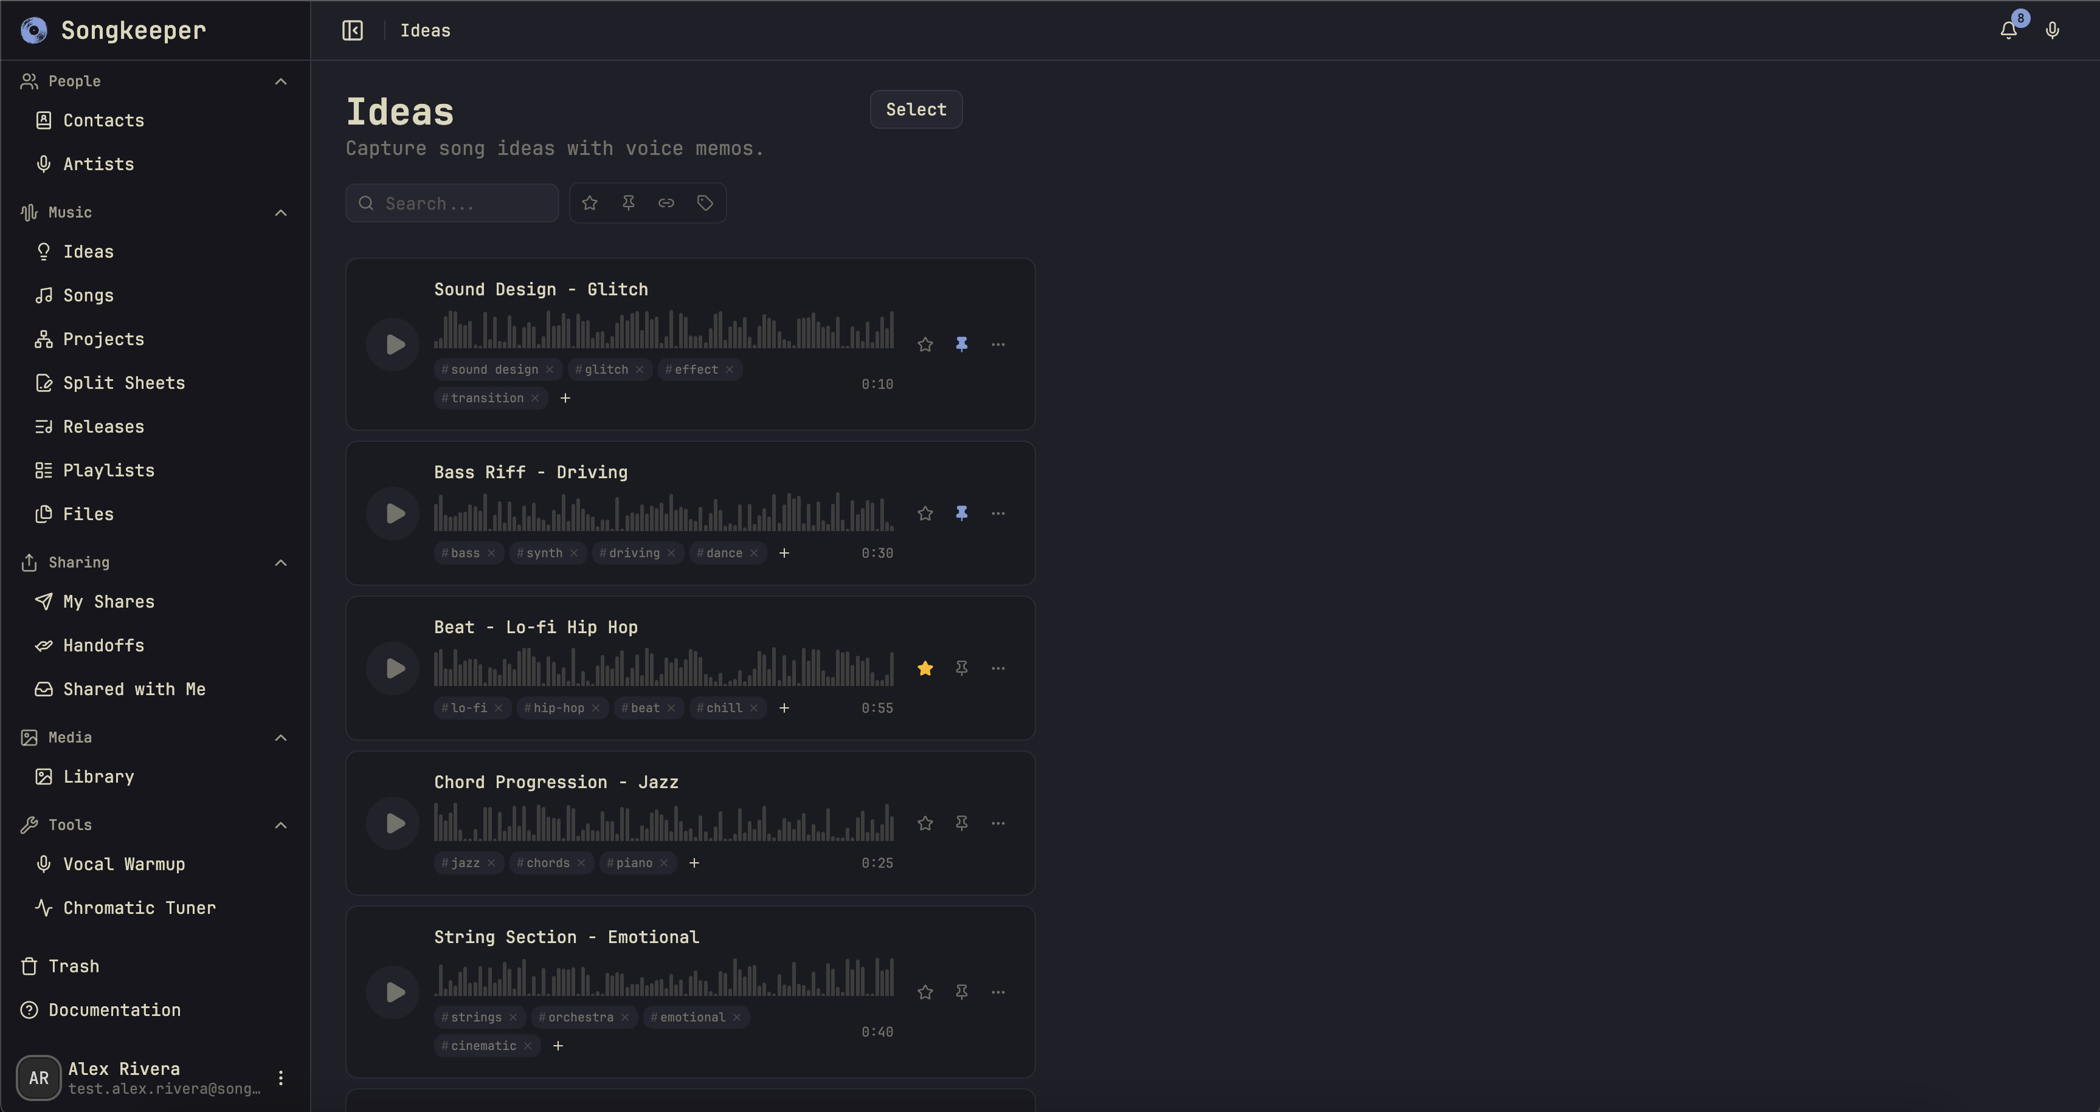Open the Vocal Warmup tool
Screen dimensions: 2100x1112
click(124, 863)
